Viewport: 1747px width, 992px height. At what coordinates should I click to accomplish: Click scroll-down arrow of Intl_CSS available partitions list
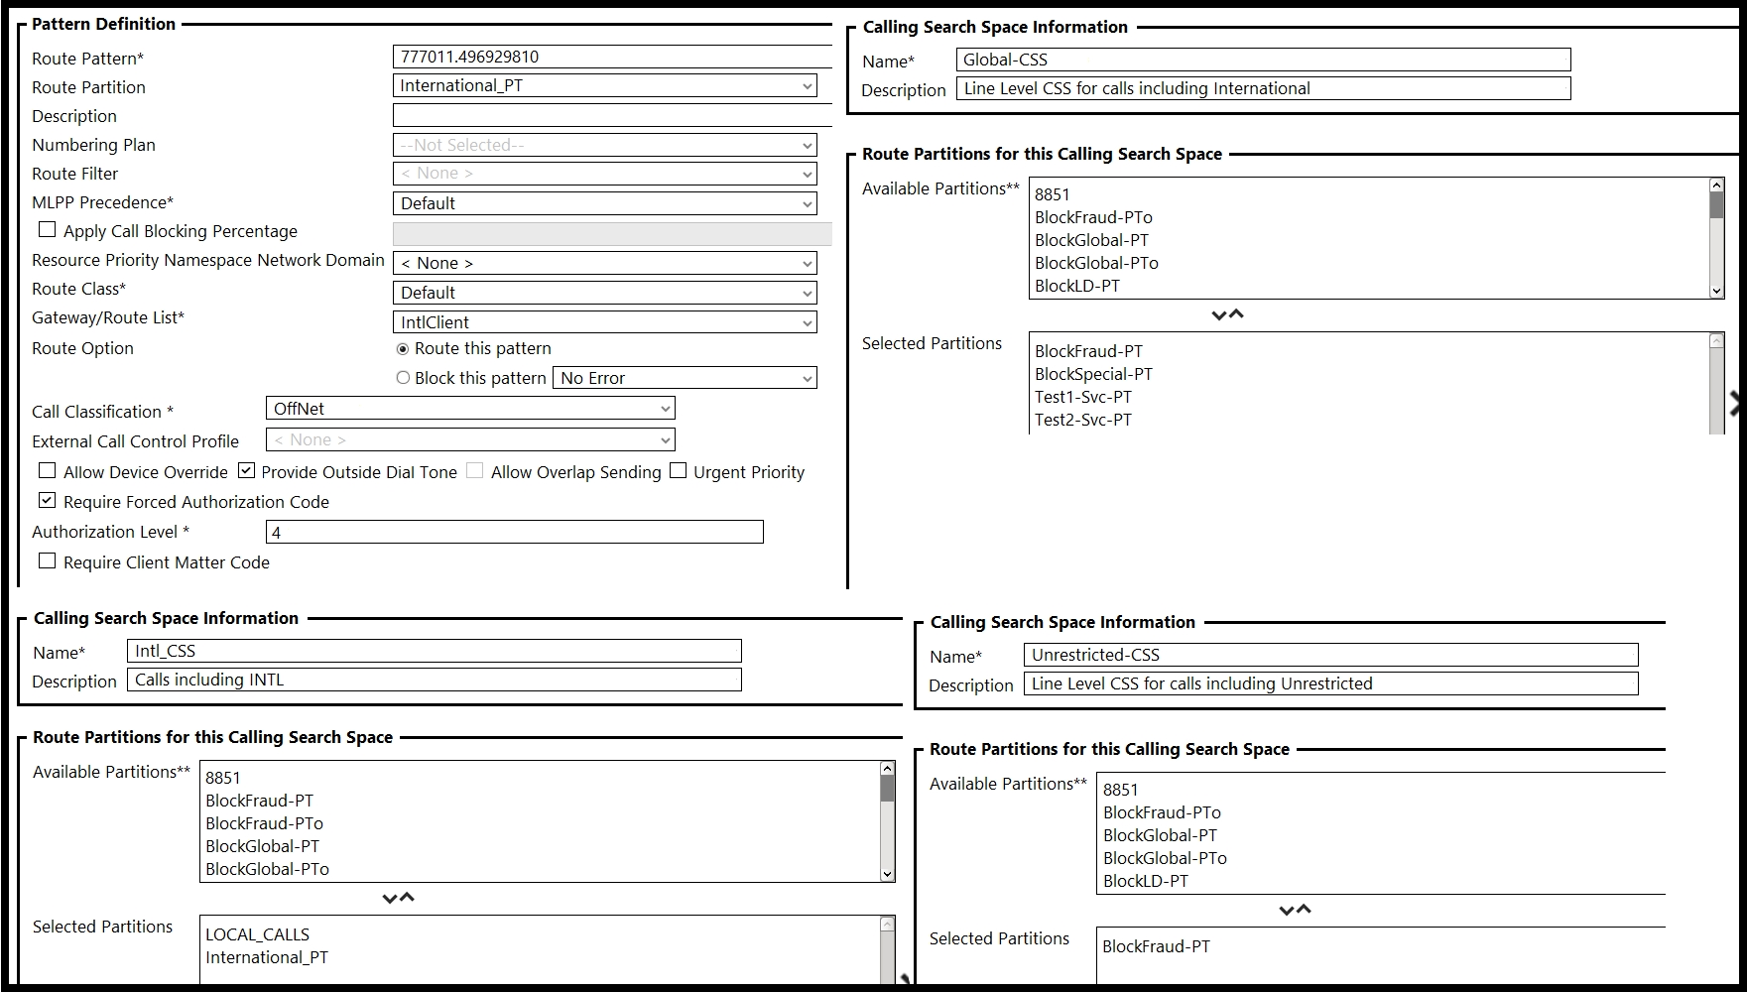tap(887, 874)
